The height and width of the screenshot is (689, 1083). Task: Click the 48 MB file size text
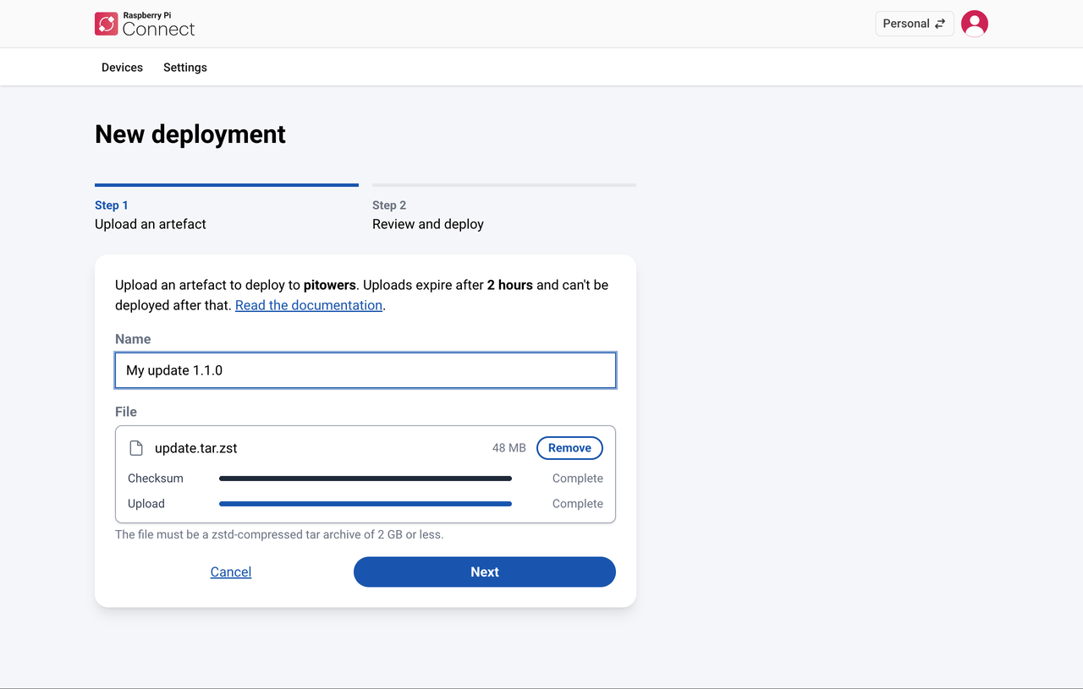tap(509, 448)
